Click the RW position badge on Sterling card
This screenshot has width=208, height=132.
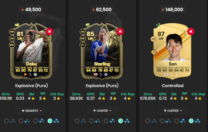coord(82,38)
